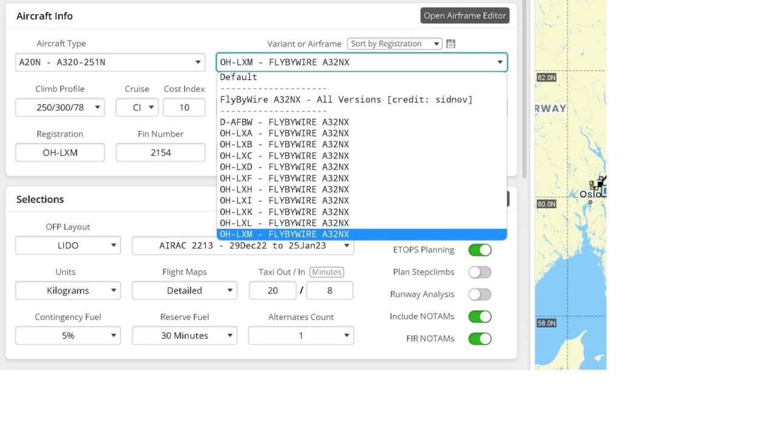The width and height of the screenshot is (775, 436).
Task: Collapse the Variant or Airframe dropdown
Action: [x=362, y=62]
